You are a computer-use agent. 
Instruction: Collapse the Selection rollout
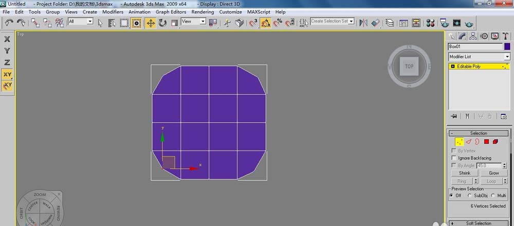click(x=479, y=134)
